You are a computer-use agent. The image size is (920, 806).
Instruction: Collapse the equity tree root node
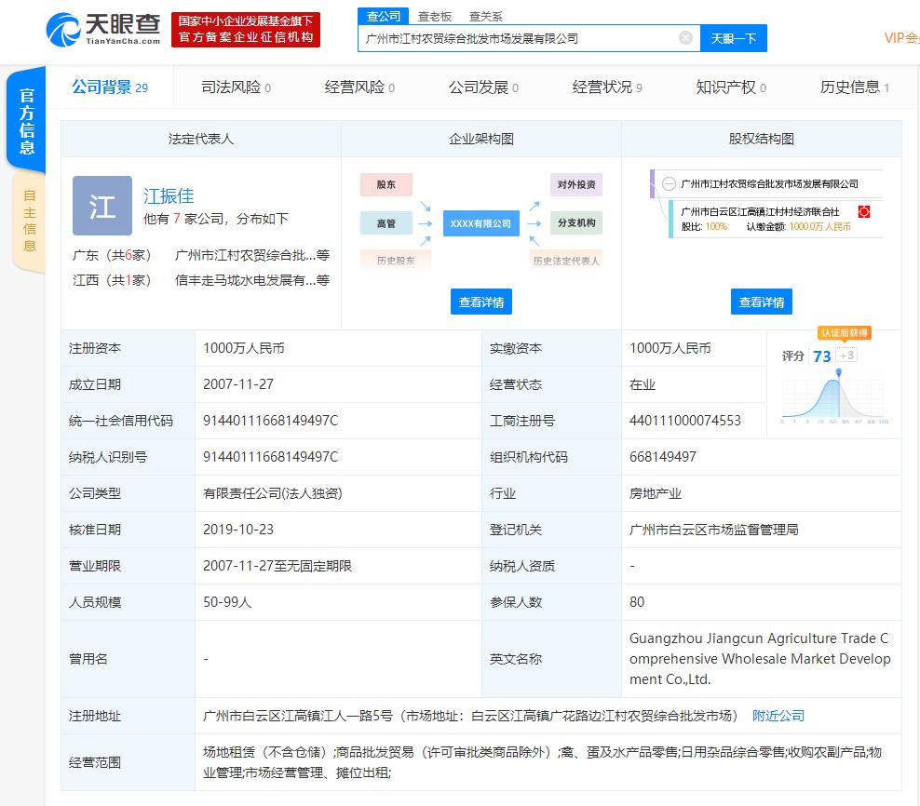click(x=669, y=183)
